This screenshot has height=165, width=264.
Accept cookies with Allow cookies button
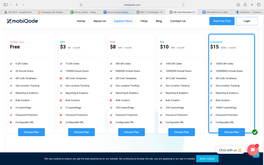click(x=207, y=159)
